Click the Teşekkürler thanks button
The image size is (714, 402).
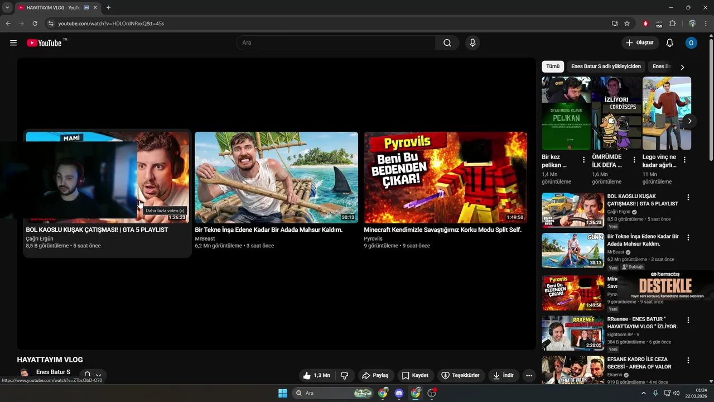(460, 376)
